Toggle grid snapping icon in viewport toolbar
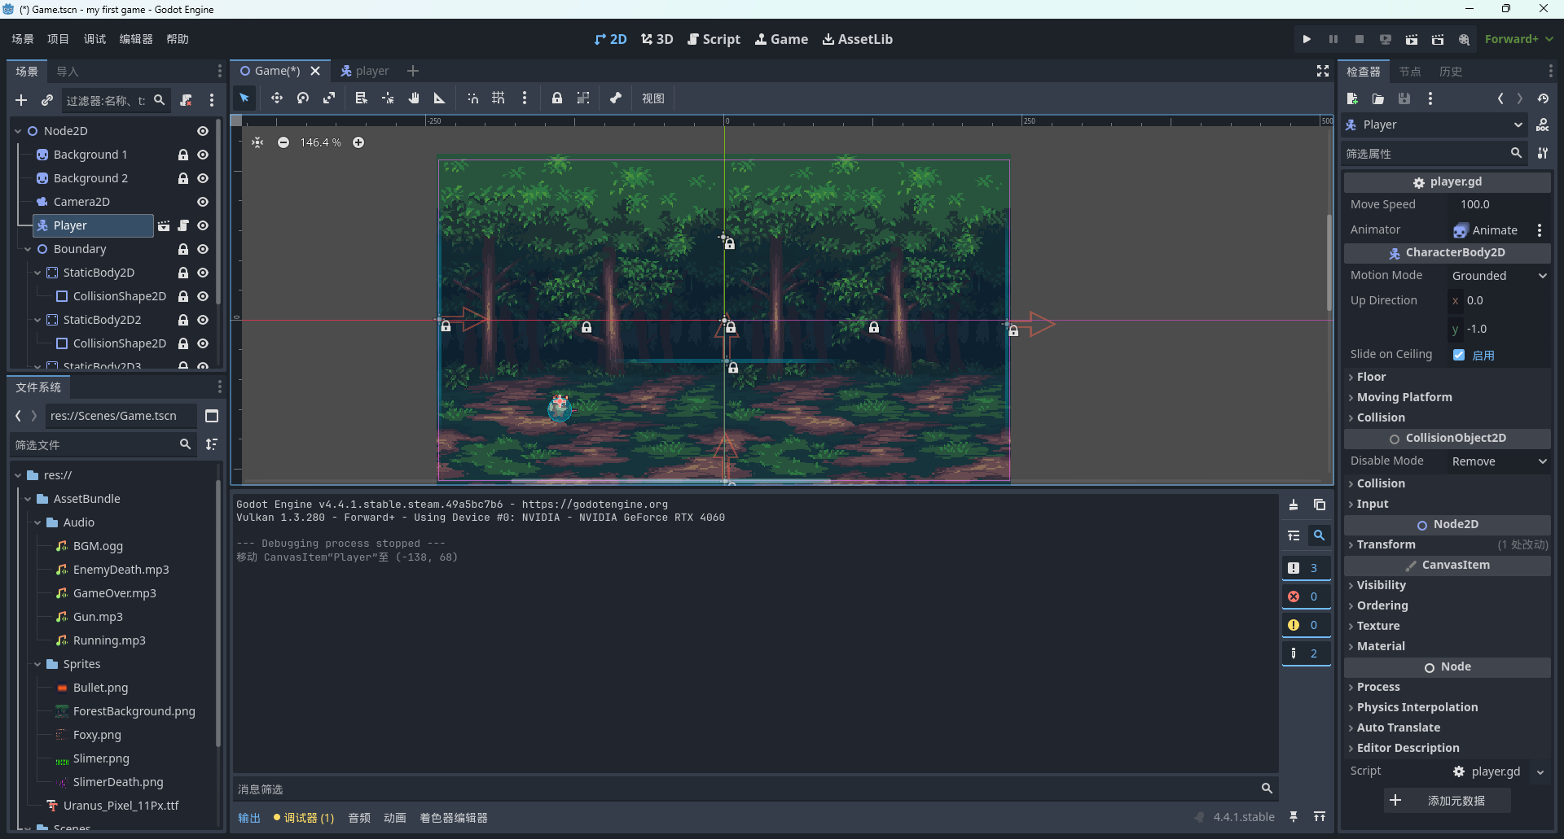Image resolution: width=1564 pixels, height=839 pixels. click(x=499, y=98)
